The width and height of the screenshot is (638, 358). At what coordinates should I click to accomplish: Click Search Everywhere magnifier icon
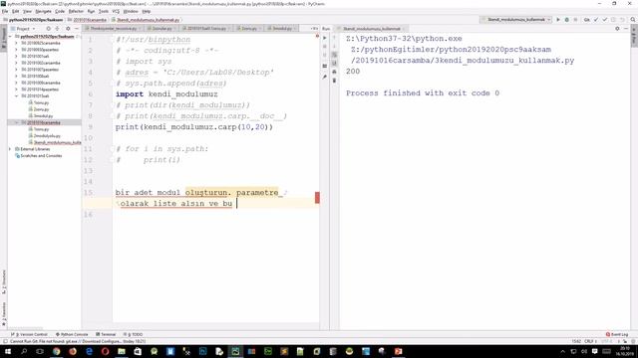pyautogui.click(x=633, y=20)
